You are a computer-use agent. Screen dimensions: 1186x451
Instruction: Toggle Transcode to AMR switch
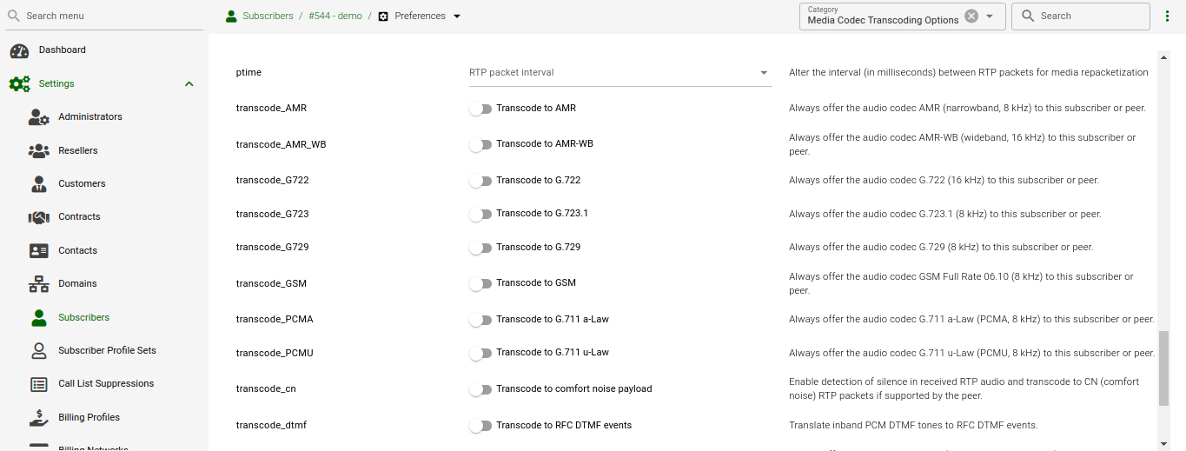pos(480,109)
